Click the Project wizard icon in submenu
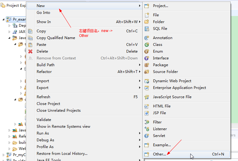The height and width of the screenshot is (161, 238). (x=147, y=6)
